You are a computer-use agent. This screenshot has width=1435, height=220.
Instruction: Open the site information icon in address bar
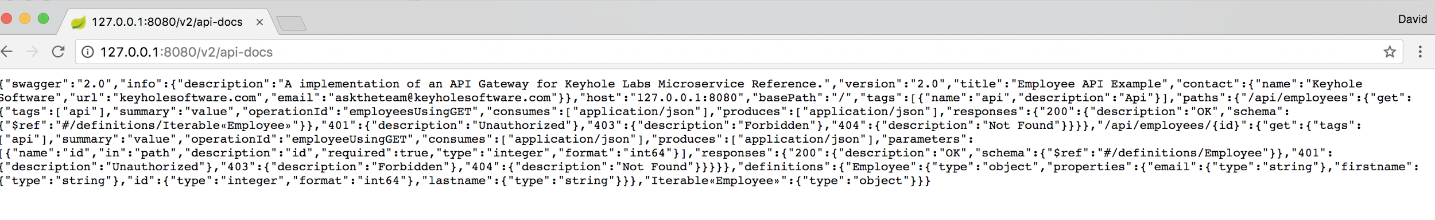(88, 52)
